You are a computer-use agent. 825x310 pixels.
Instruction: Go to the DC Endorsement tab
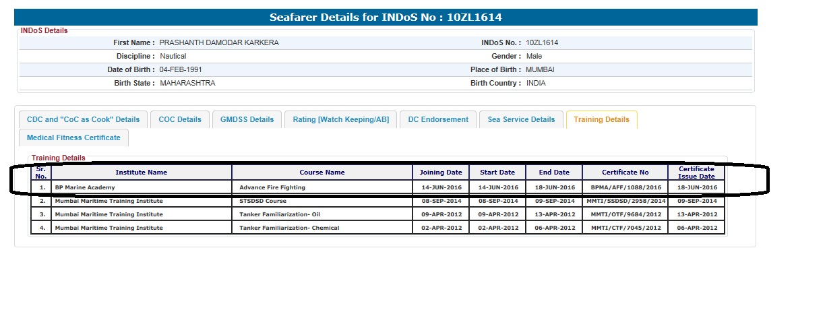pyautogui.click(x=438, y=119)
